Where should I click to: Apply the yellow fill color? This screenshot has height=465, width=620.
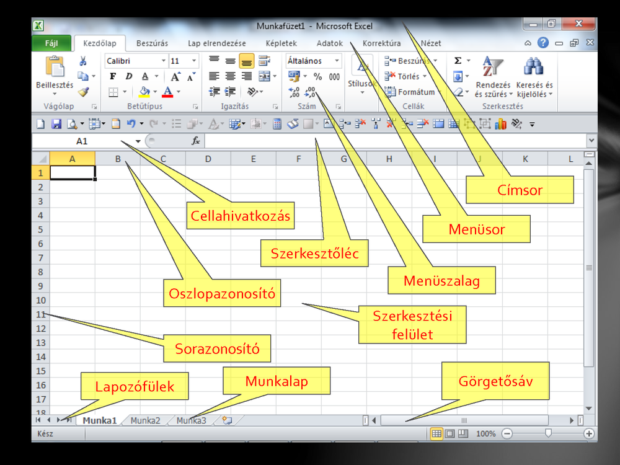[144, 92]
